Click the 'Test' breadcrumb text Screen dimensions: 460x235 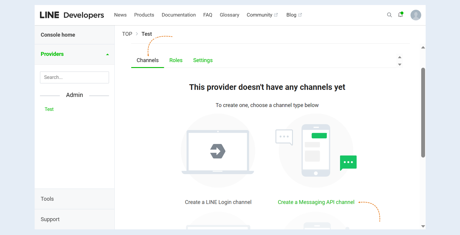[x=147, y=34]
